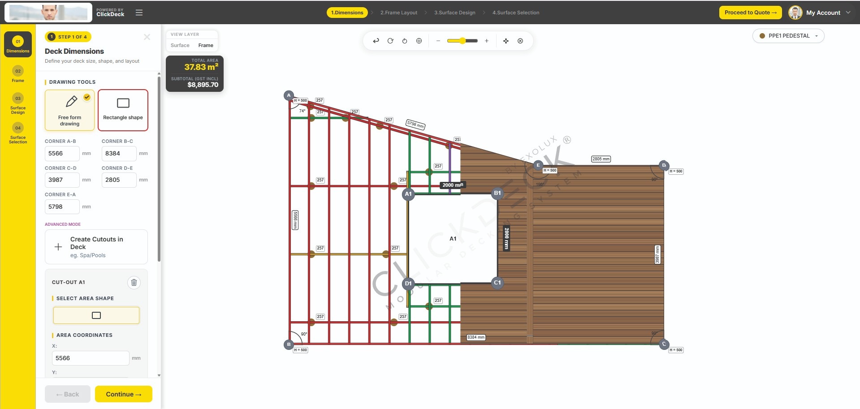The height and width of the screenshot is (409, 860).
Task: Open the 2.Frame Layout step tab
Action: 399,13
